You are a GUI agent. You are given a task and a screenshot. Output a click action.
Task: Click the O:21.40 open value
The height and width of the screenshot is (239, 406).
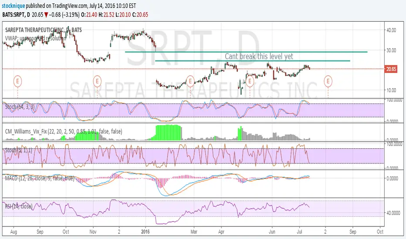pyautogui.click(x=89, y=15)
